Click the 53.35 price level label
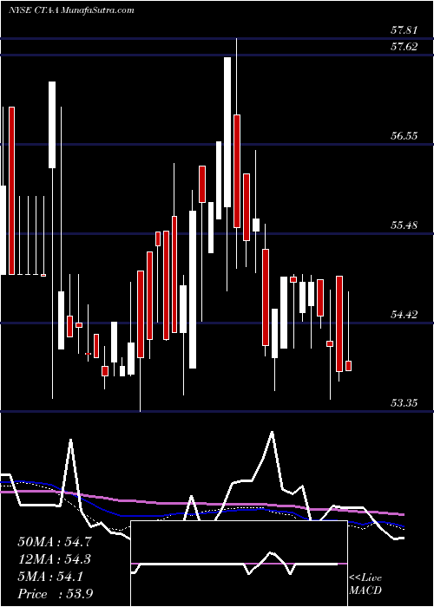 [404, 403]
